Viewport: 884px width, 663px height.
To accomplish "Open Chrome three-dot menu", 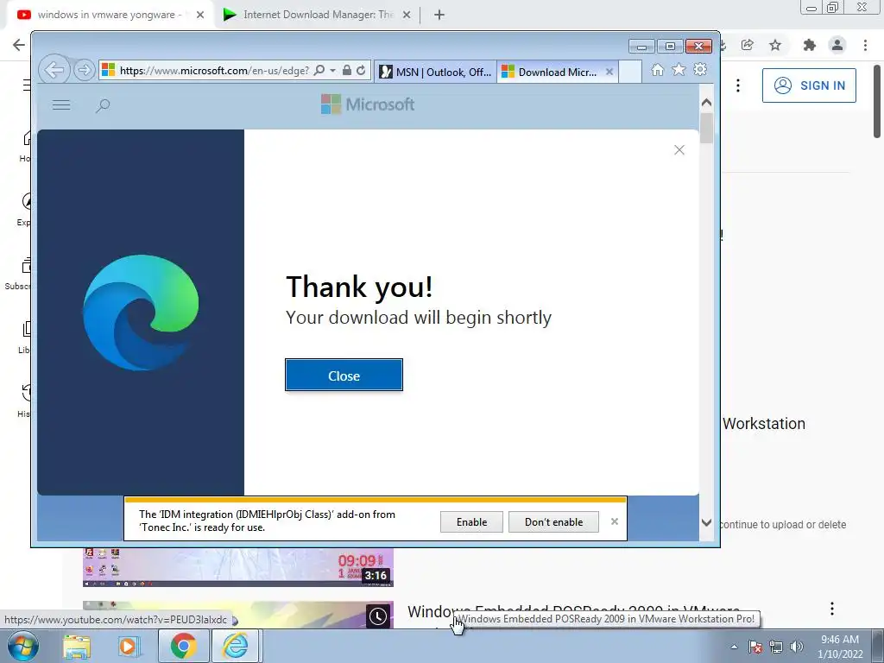I will point(865,45).
